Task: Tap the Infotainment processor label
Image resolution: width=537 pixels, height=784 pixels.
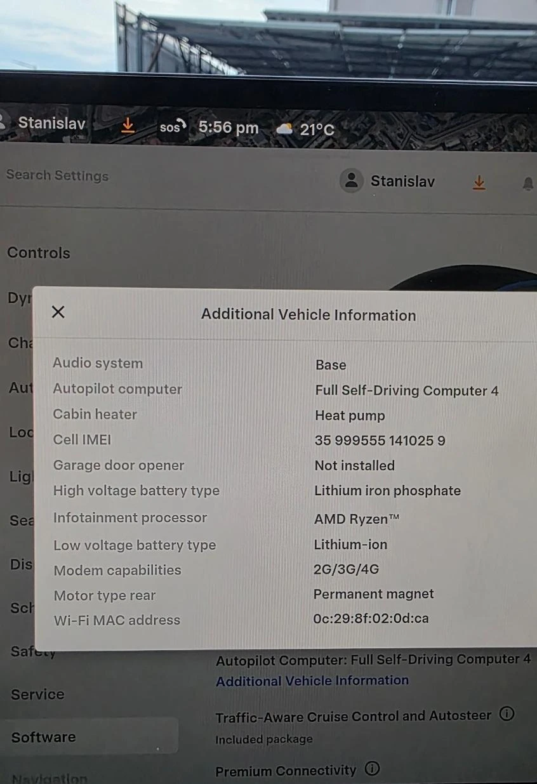Action: point(130,517)
